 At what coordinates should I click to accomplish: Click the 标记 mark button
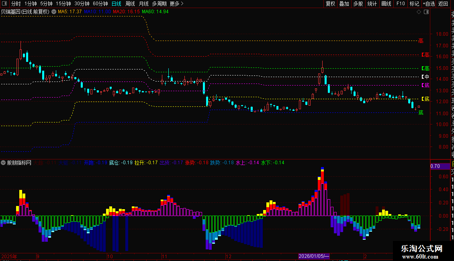click(414, 4)
